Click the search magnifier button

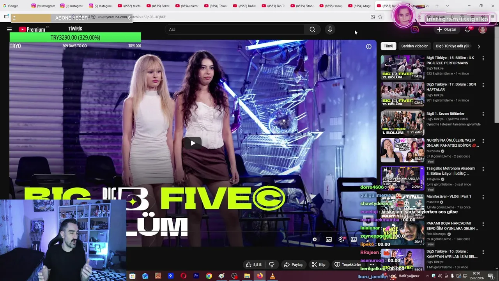pyautogui.click(x=312, y=29)
